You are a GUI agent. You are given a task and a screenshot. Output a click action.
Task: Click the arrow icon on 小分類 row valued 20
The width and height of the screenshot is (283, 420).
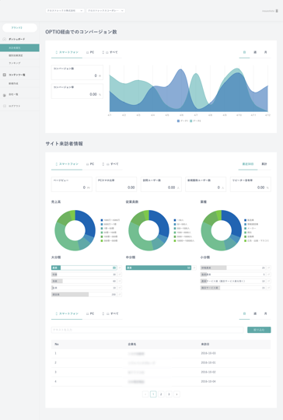[x=268, y=268]
